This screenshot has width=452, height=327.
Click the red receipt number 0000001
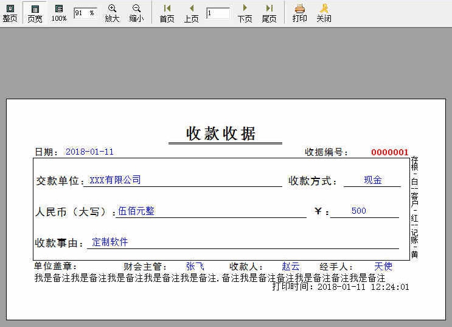(390, 152)
